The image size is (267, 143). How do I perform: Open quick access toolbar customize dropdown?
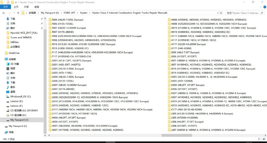16,2
